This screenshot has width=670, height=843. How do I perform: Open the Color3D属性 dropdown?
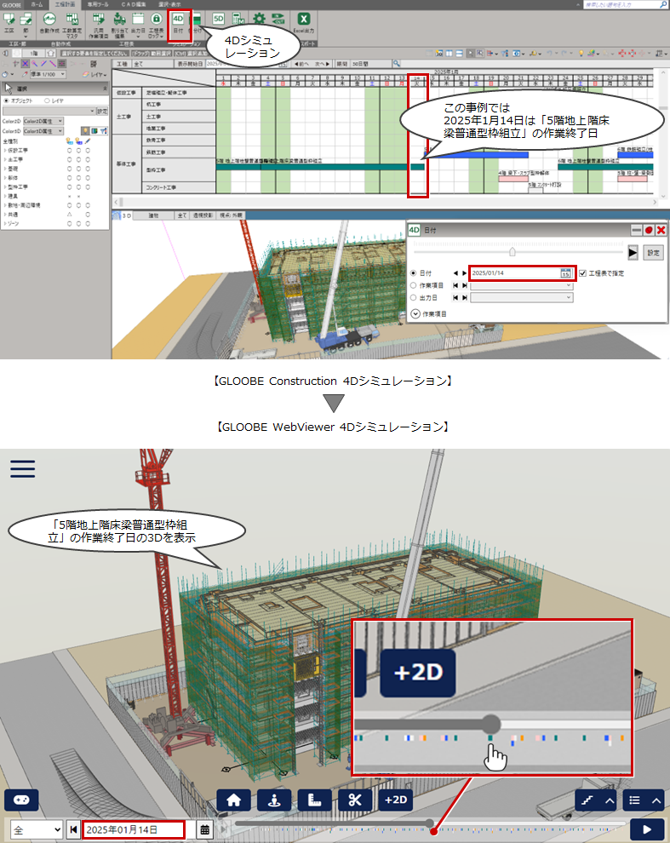click(43, 130)
